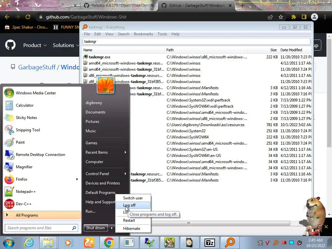Open Windows Media Center from Start menu
This screenshot has height=249, width=332.
(x=42, y=93)
